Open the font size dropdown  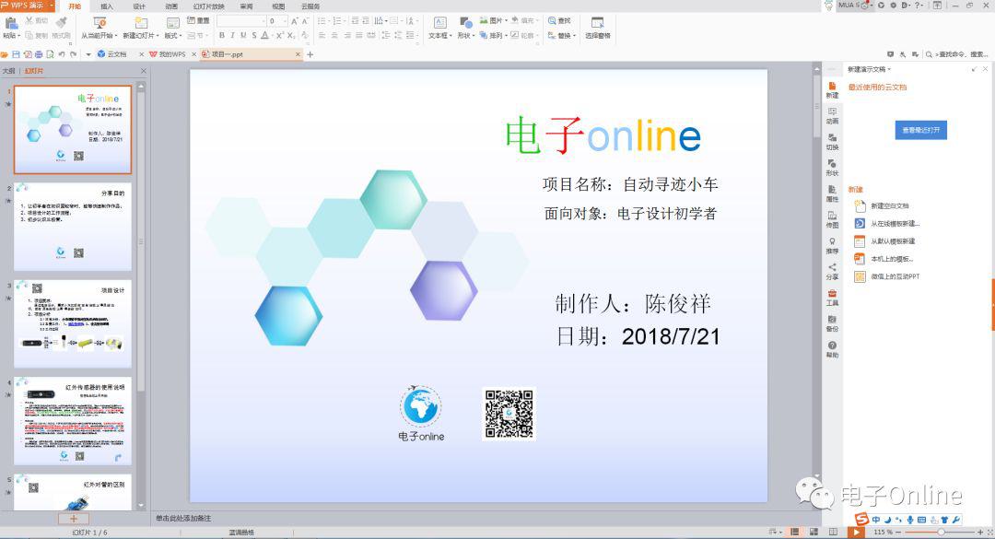tap(287, 20)
